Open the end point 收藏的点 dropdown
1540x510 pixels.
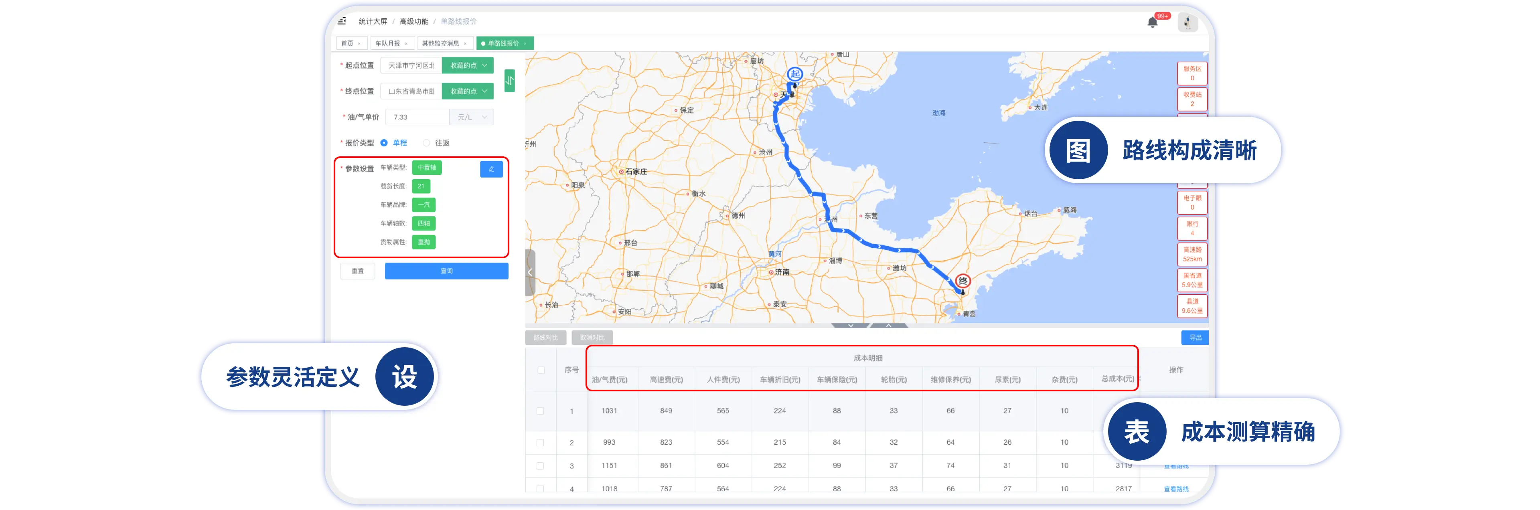click(x=468, y=91)
